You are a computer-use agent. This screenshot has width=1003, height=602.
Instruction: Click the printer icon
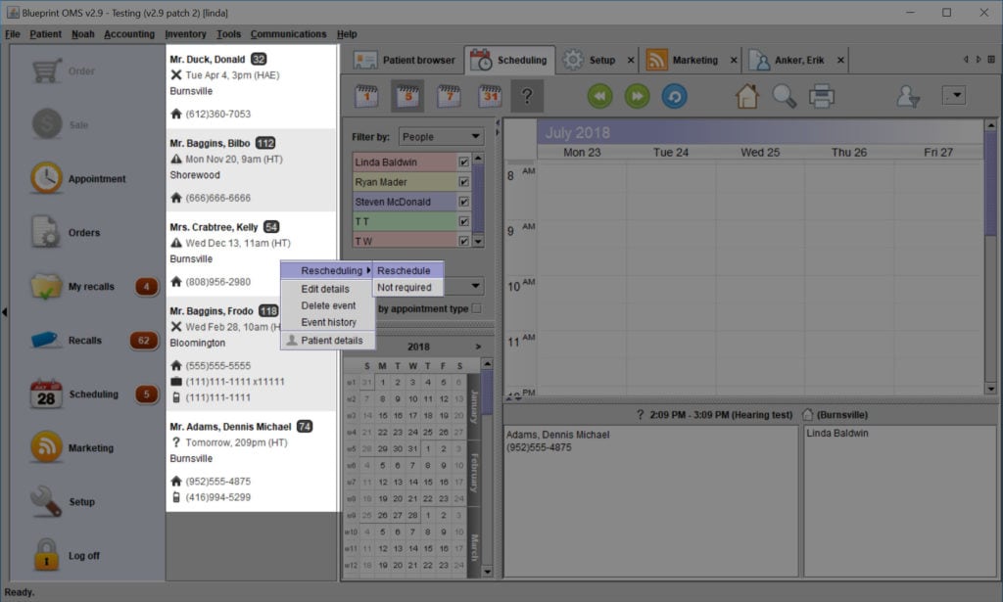tap(822, 96)
